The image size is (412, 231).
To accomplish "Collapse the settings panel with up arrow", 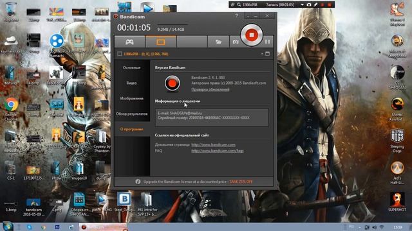I will click(262, 54).
